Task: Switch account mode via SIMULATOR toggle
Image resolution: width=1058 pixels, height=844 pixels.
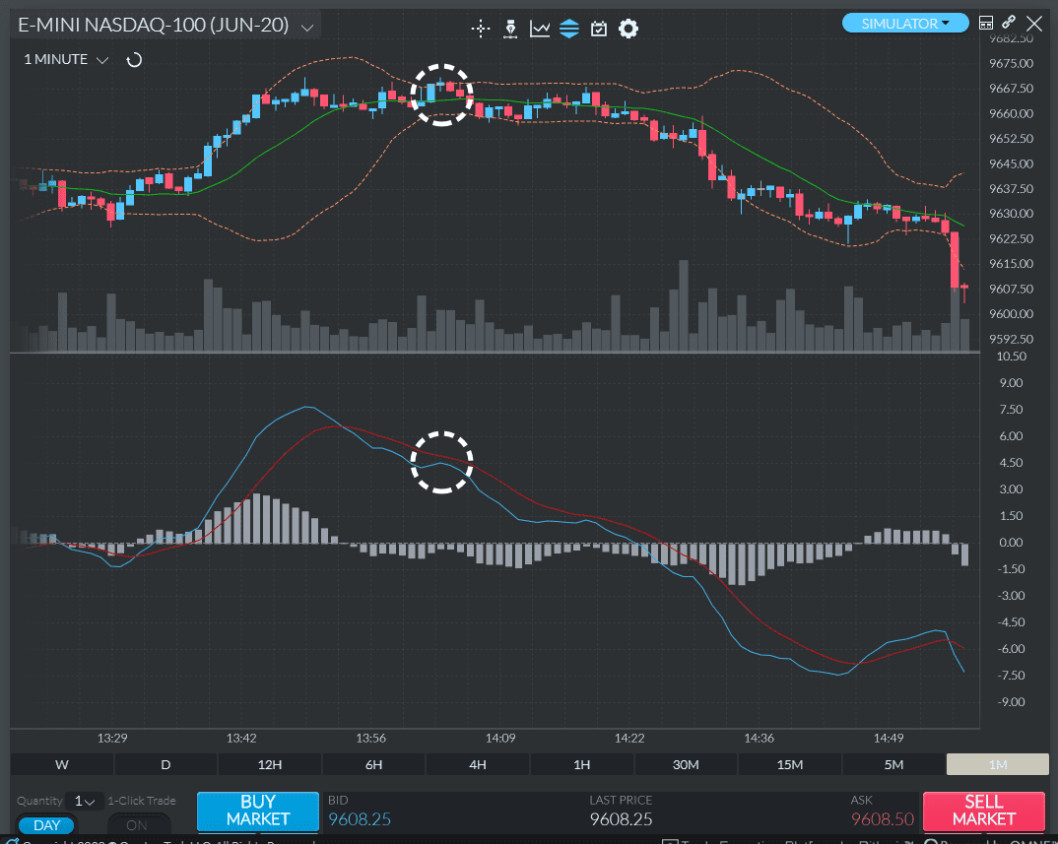Action: coord(904,22)
